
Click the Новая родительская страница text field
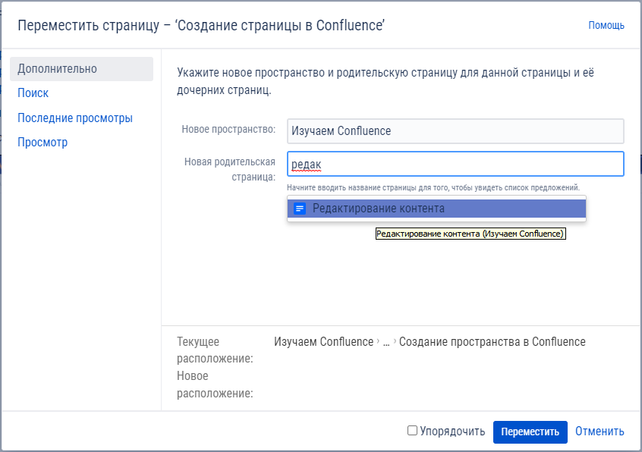(x=455, y=164)
